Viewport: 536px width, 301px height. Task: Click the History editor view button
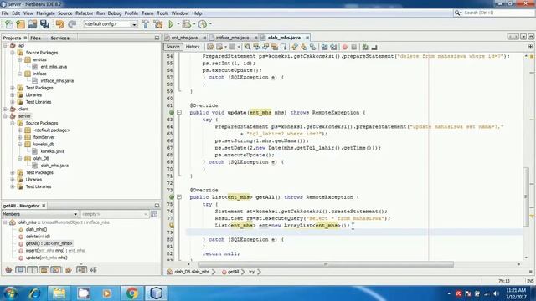193,47
